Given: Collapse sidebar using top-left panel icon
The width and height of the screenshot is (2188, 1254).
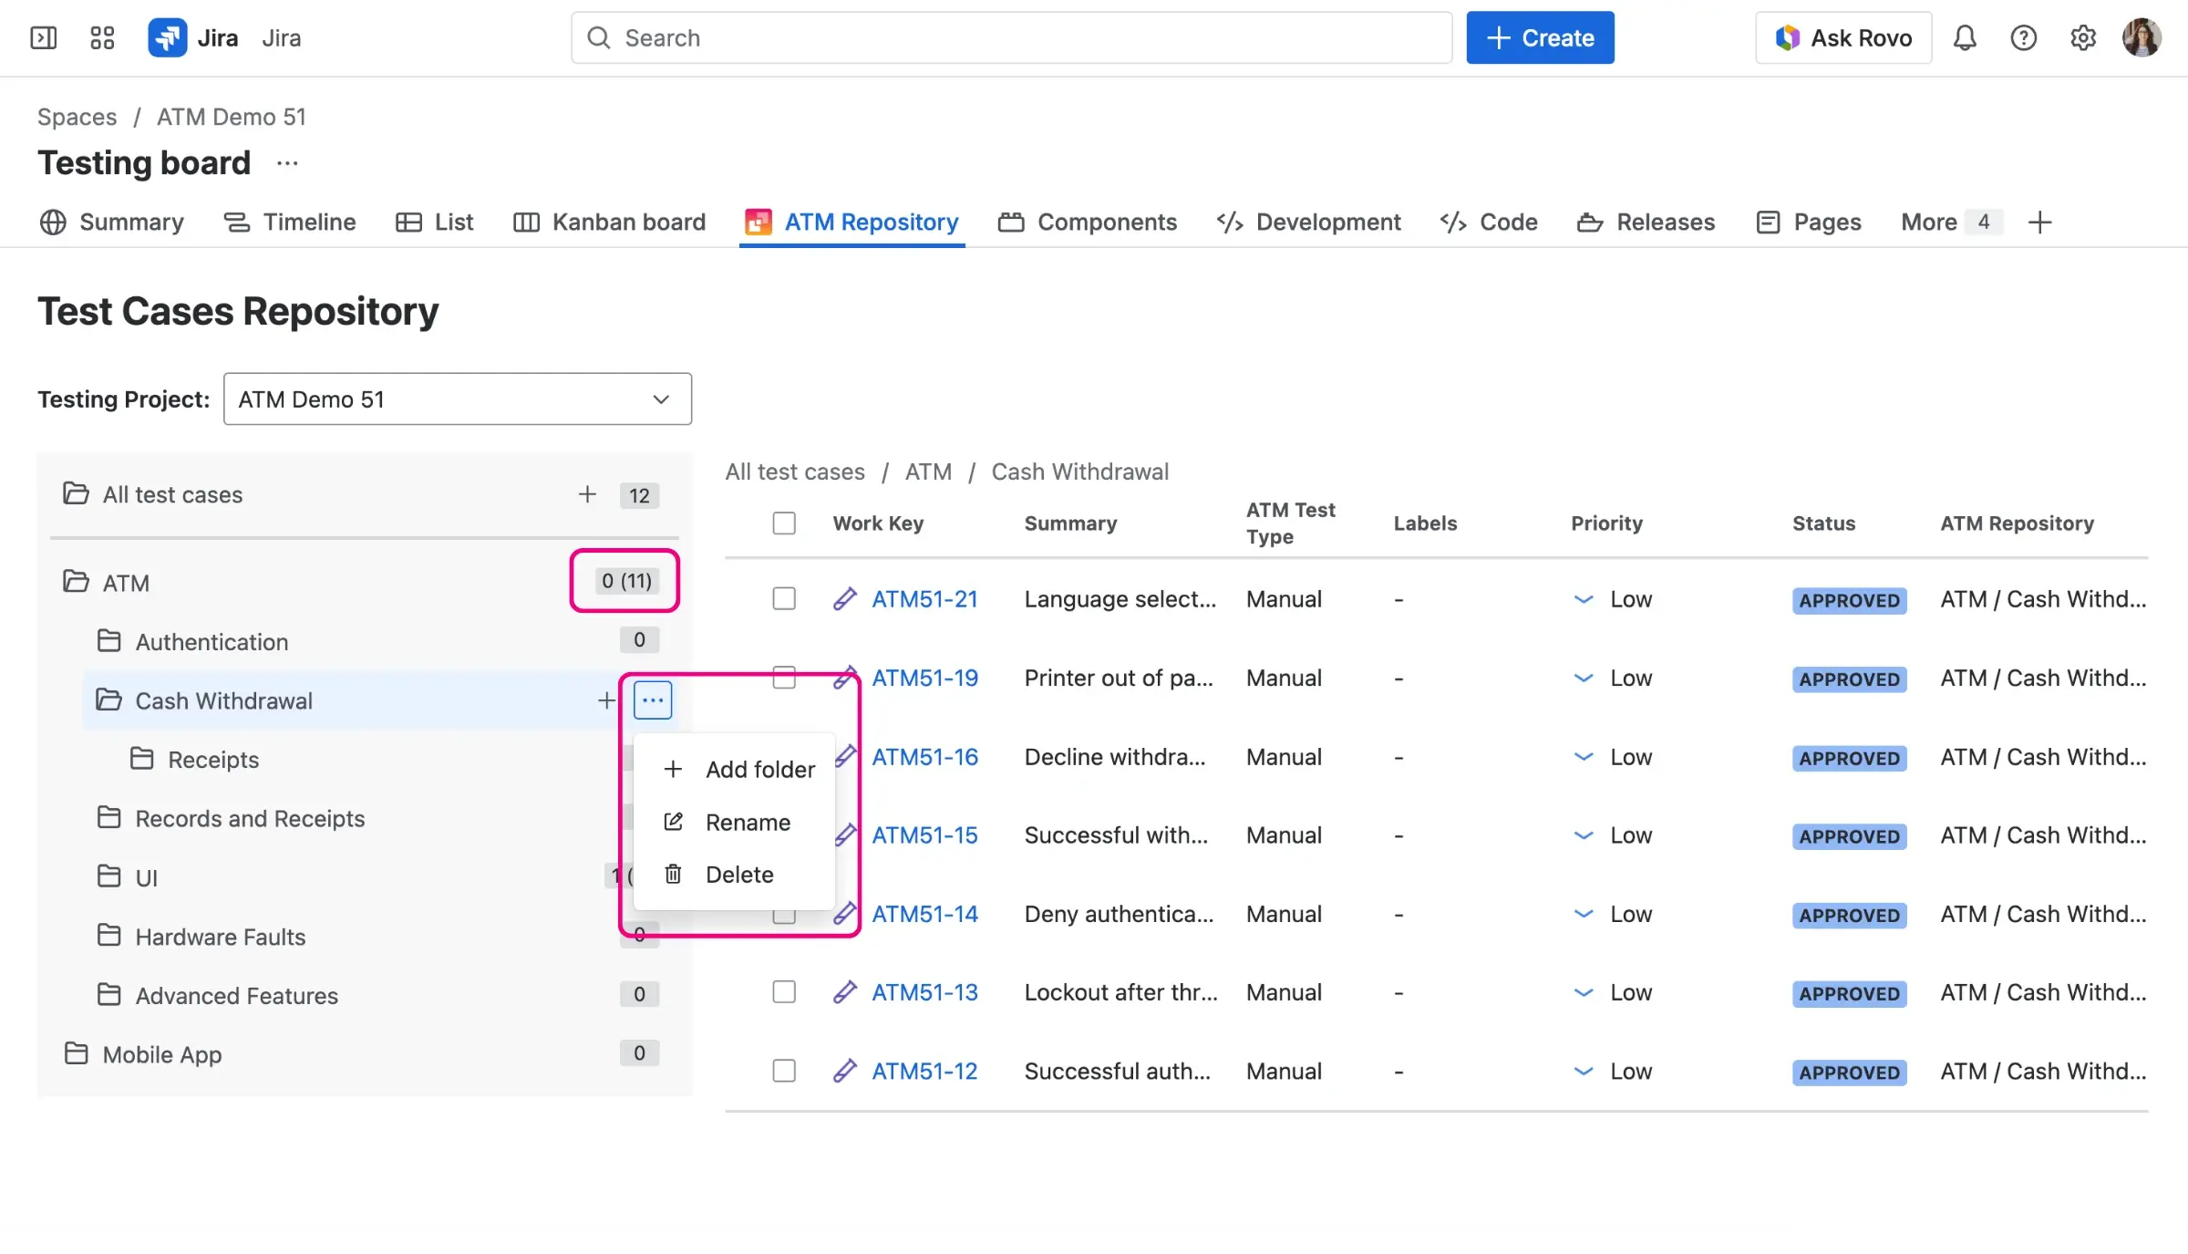Looking at the screenshot, I should [44, 38].
